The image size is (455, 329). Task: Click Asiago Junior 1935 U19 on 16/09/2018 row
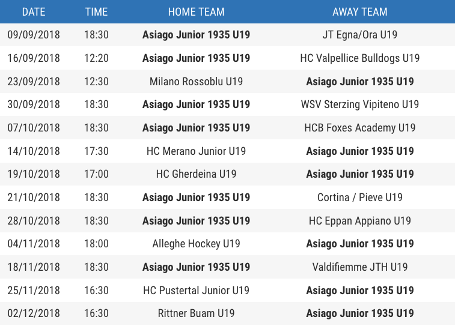(196, 58)
